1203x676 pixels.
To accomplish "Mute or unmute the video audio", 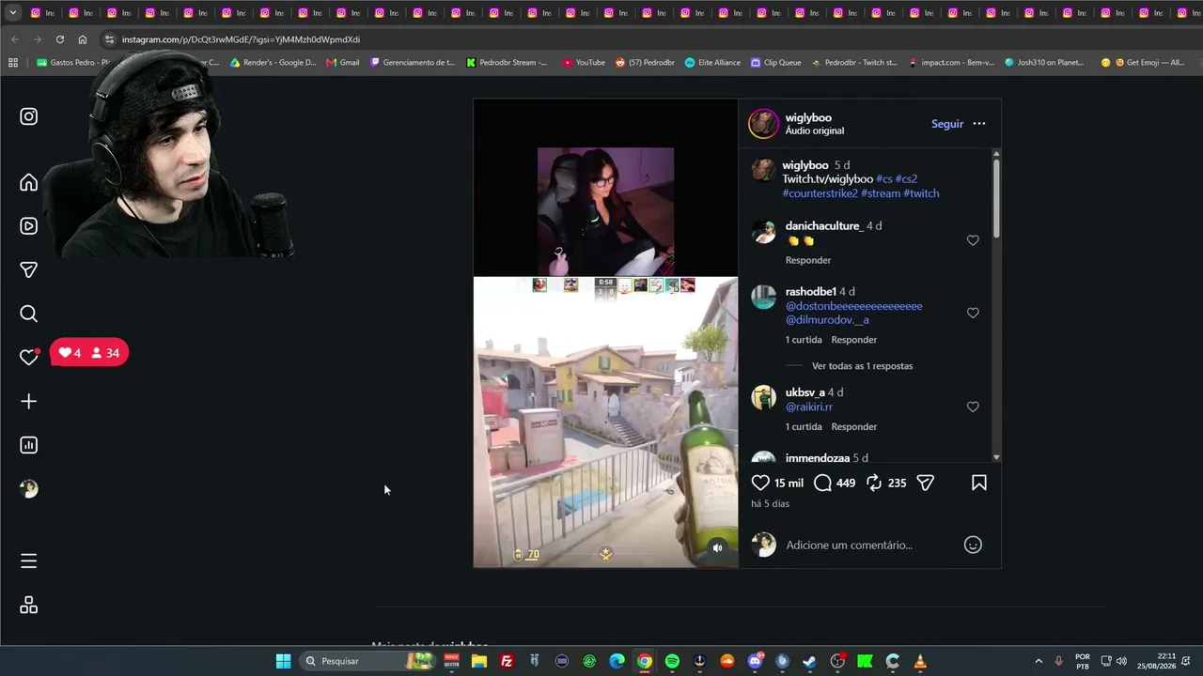I will click(x=717, y=548).
